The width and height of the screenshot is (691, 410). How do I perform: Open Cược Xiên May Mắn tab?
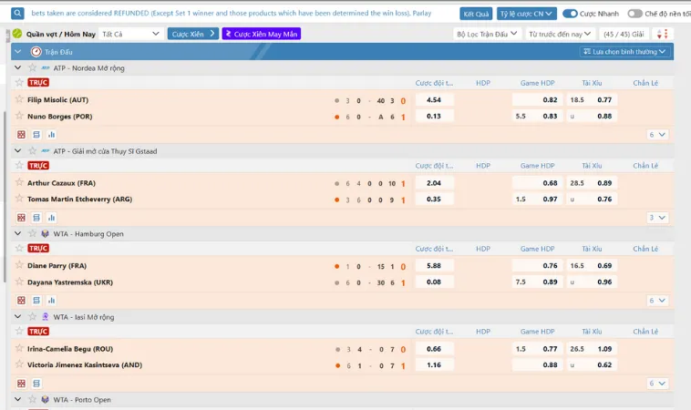click(x=261, y=34)
